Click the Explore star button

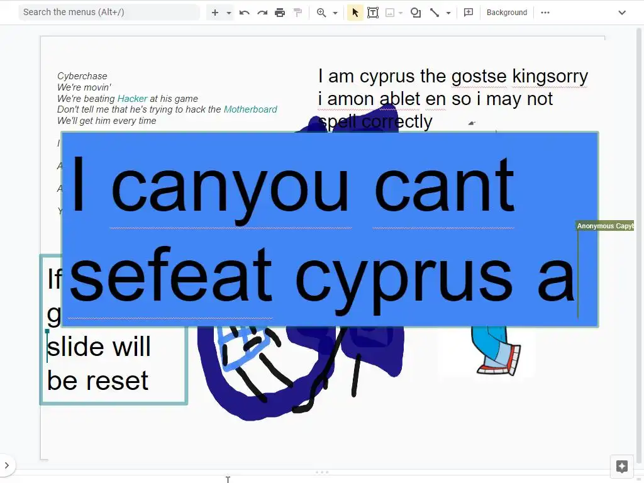click(x=622, y=467)
